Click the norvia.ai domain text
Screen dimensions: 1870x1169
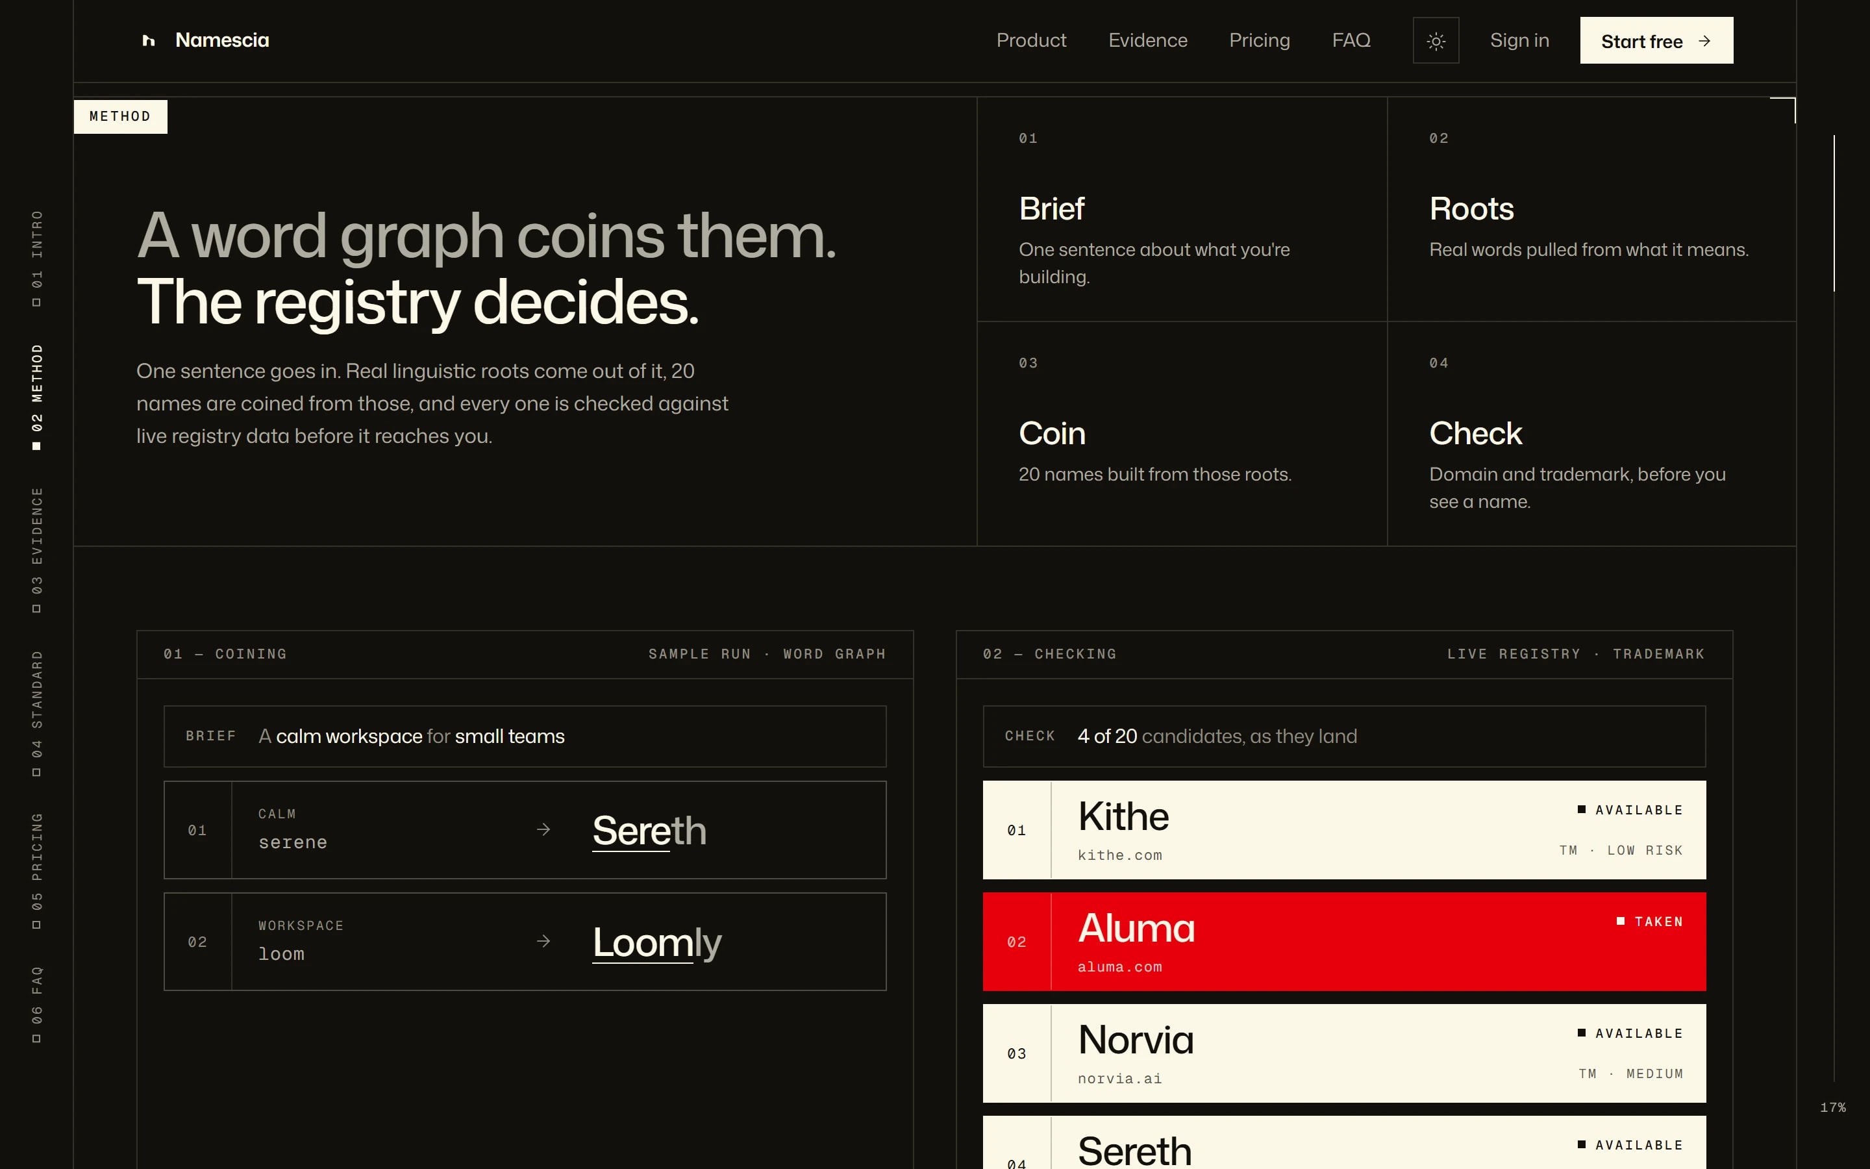pos(1119,1079)
